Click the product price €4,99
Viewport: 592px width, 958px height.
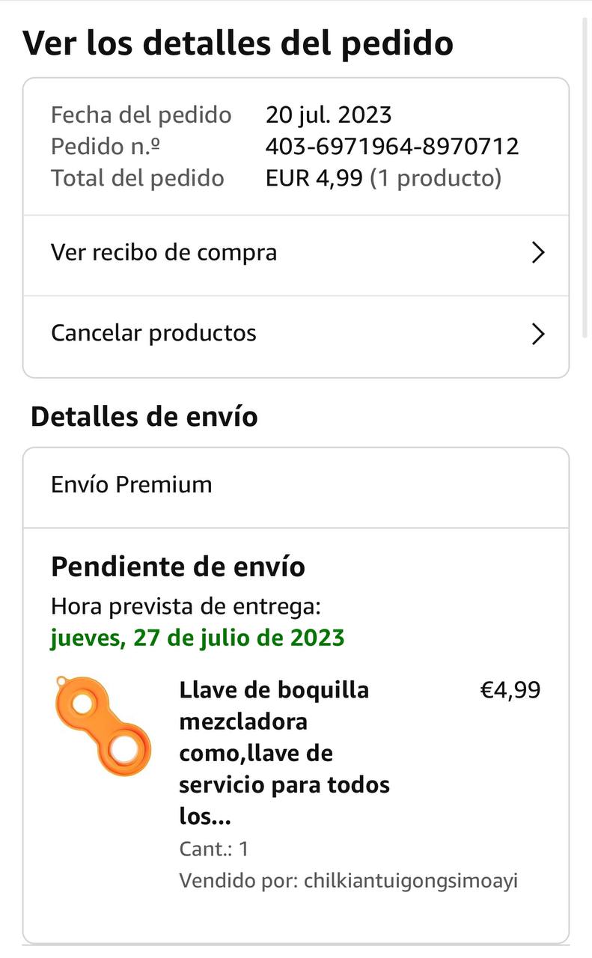pos(510,690)
